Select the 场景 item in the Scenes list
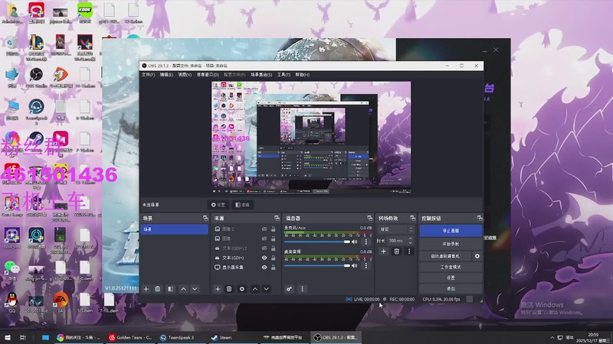This screenshot has width=613, height=344. coord(175,229)
